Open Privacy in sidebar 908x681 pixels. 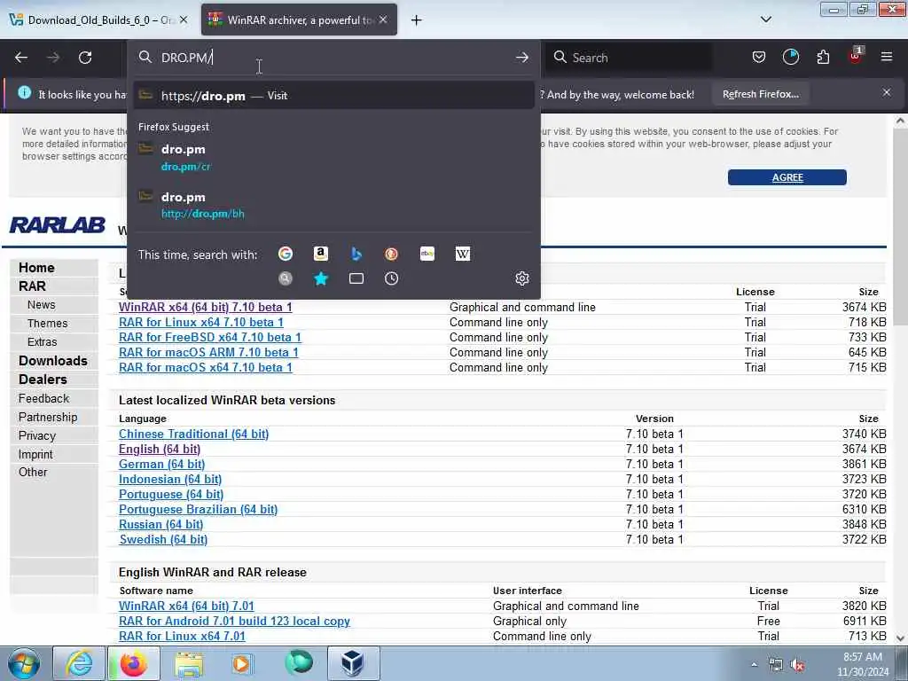coord(37,435)
